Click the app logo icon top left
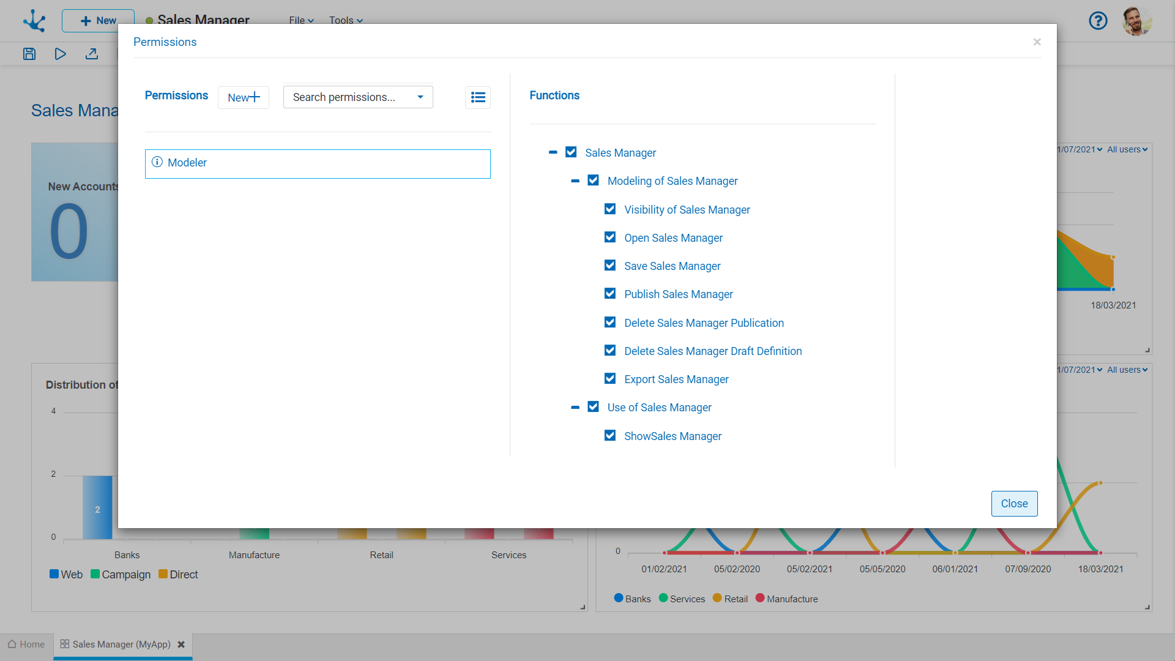Image resolution: width=1175 pixels, height=661 pixels. 34,21
